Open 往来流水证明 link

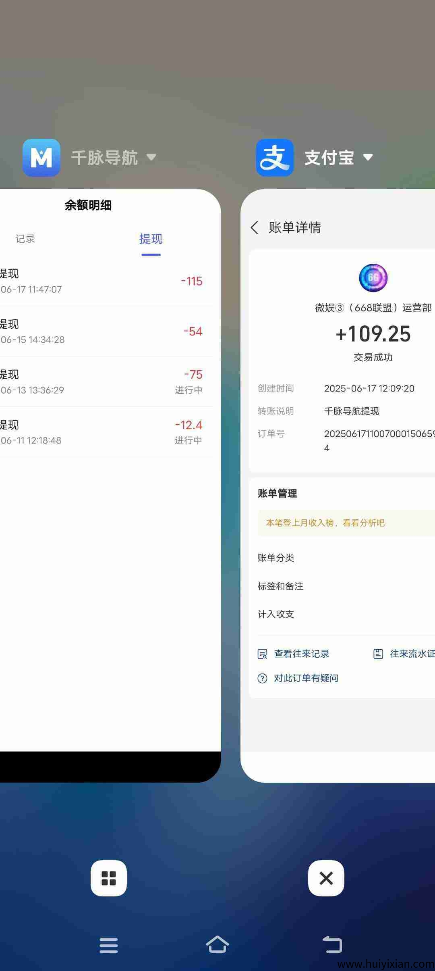(404, 654)
